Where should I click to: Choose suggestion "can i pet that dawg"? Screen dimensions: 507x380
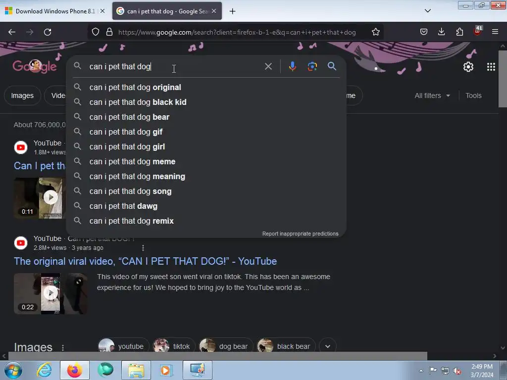click(x=206, y=206)
